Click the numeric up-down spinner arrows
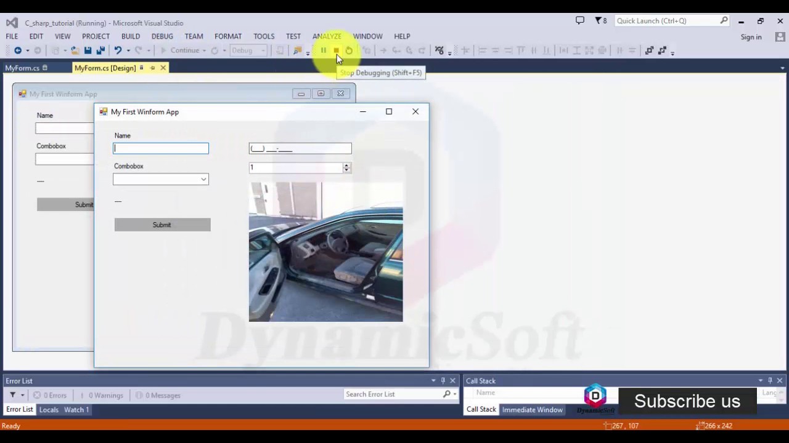Image resolution: width=789 pixels, height=443 pixels. coord(346,167)
